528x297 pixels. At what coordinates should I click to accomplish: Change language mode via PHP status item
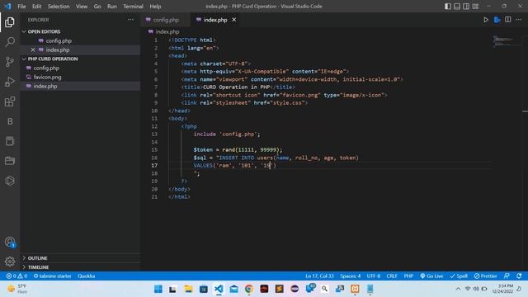click(408, 276)
